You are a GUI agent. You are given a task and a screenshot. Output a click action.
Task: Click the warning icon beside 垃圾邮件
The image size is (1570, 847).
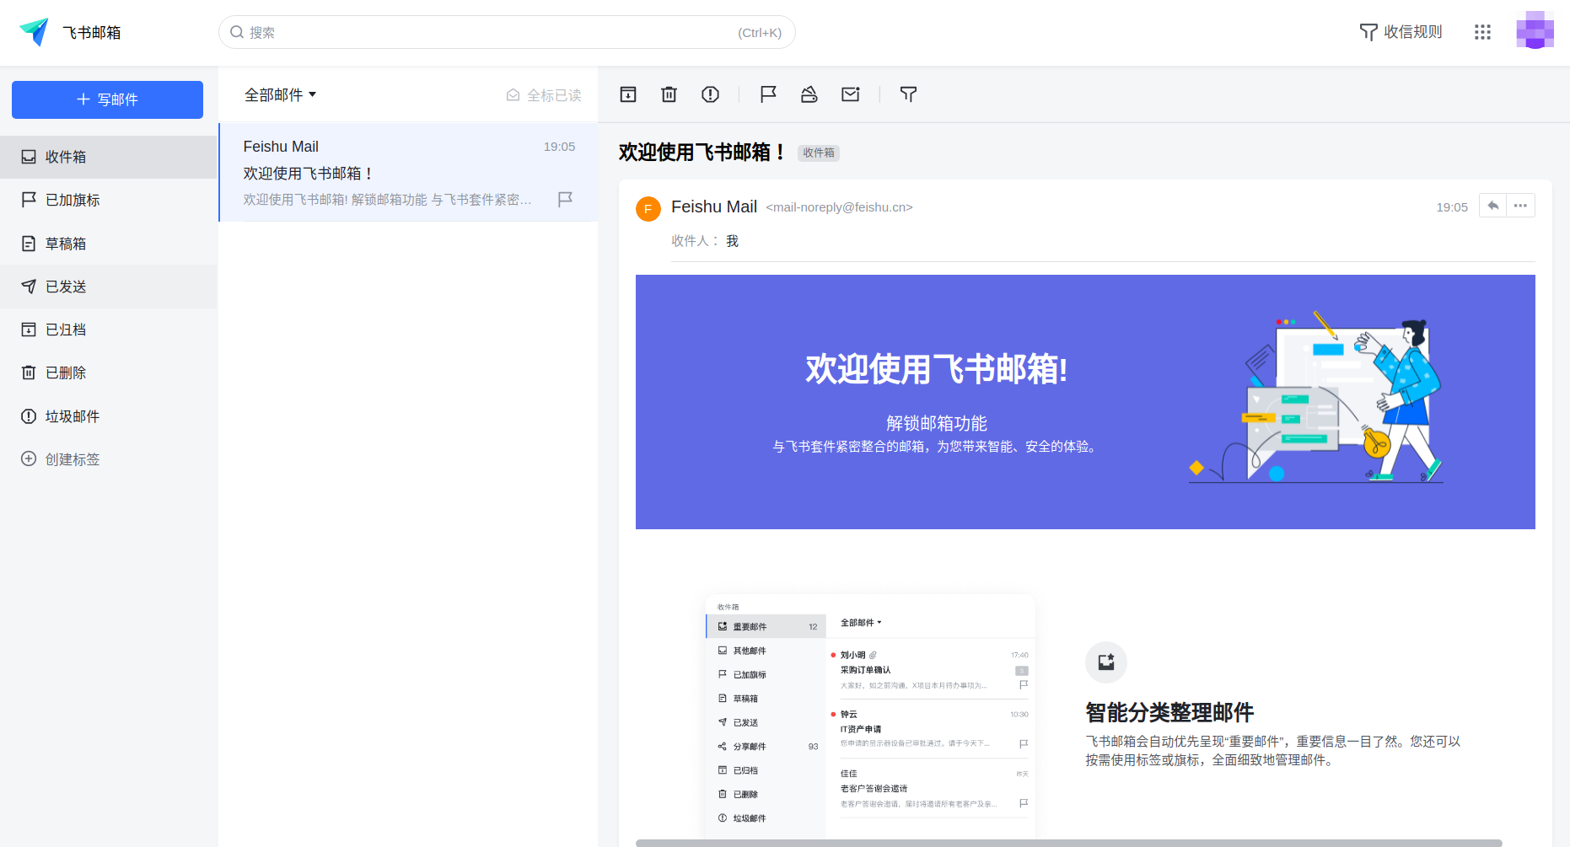click(29, 416)
